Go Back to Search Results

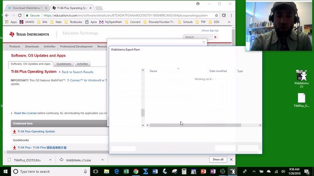click(77, 72)
